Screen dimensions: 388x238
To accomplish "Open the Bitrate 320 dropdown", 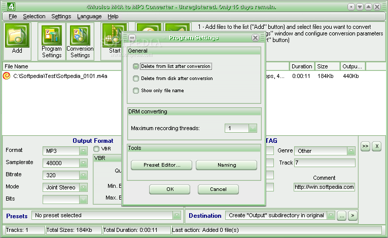I will (x=83, y=175).
